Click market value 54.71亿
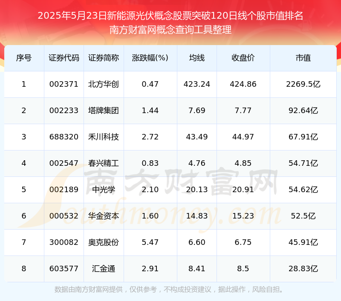The height and width of the screenshot is (301, 341). pyautogui.click(x=303, y=163)
